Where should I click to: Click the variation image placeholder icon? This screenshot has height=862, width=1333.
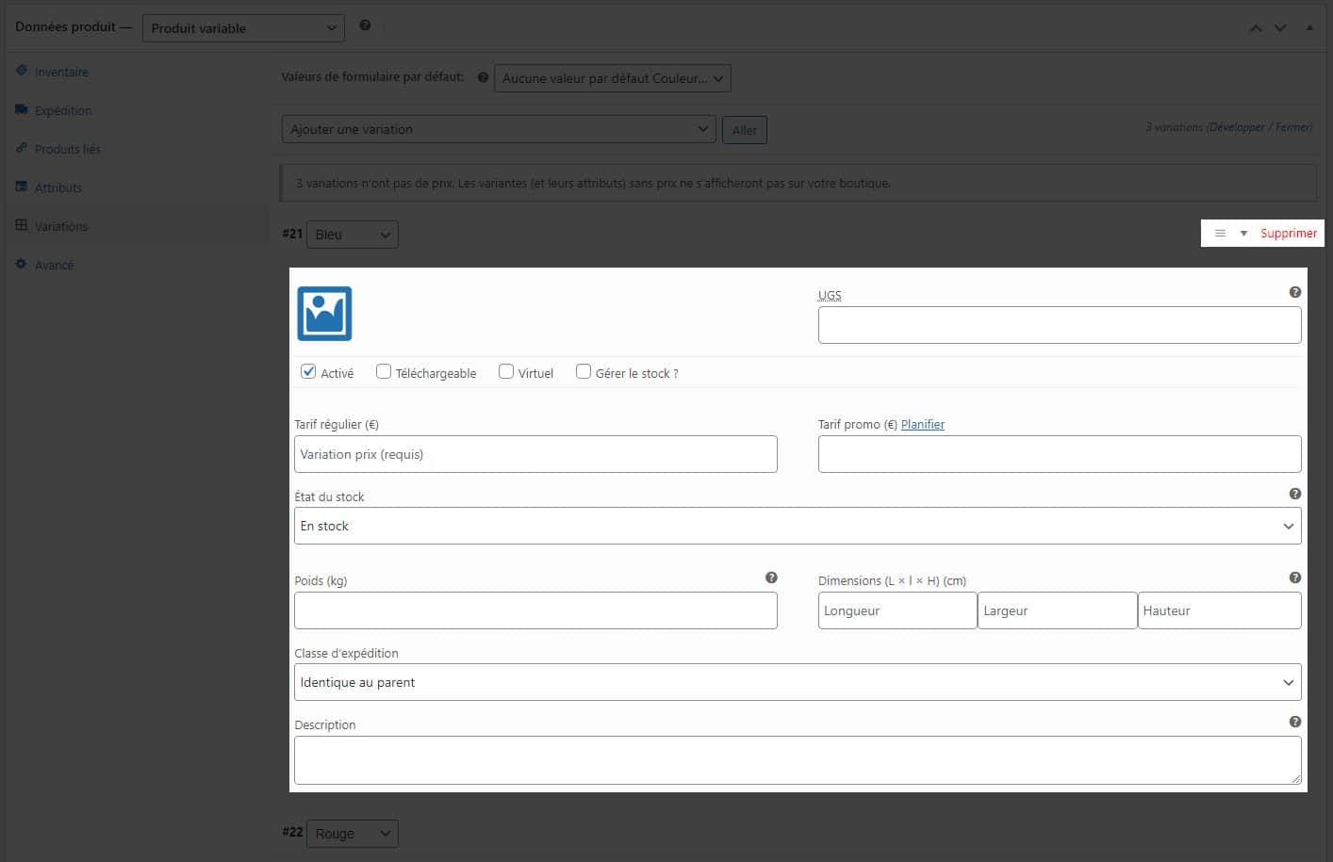point(324,314)
